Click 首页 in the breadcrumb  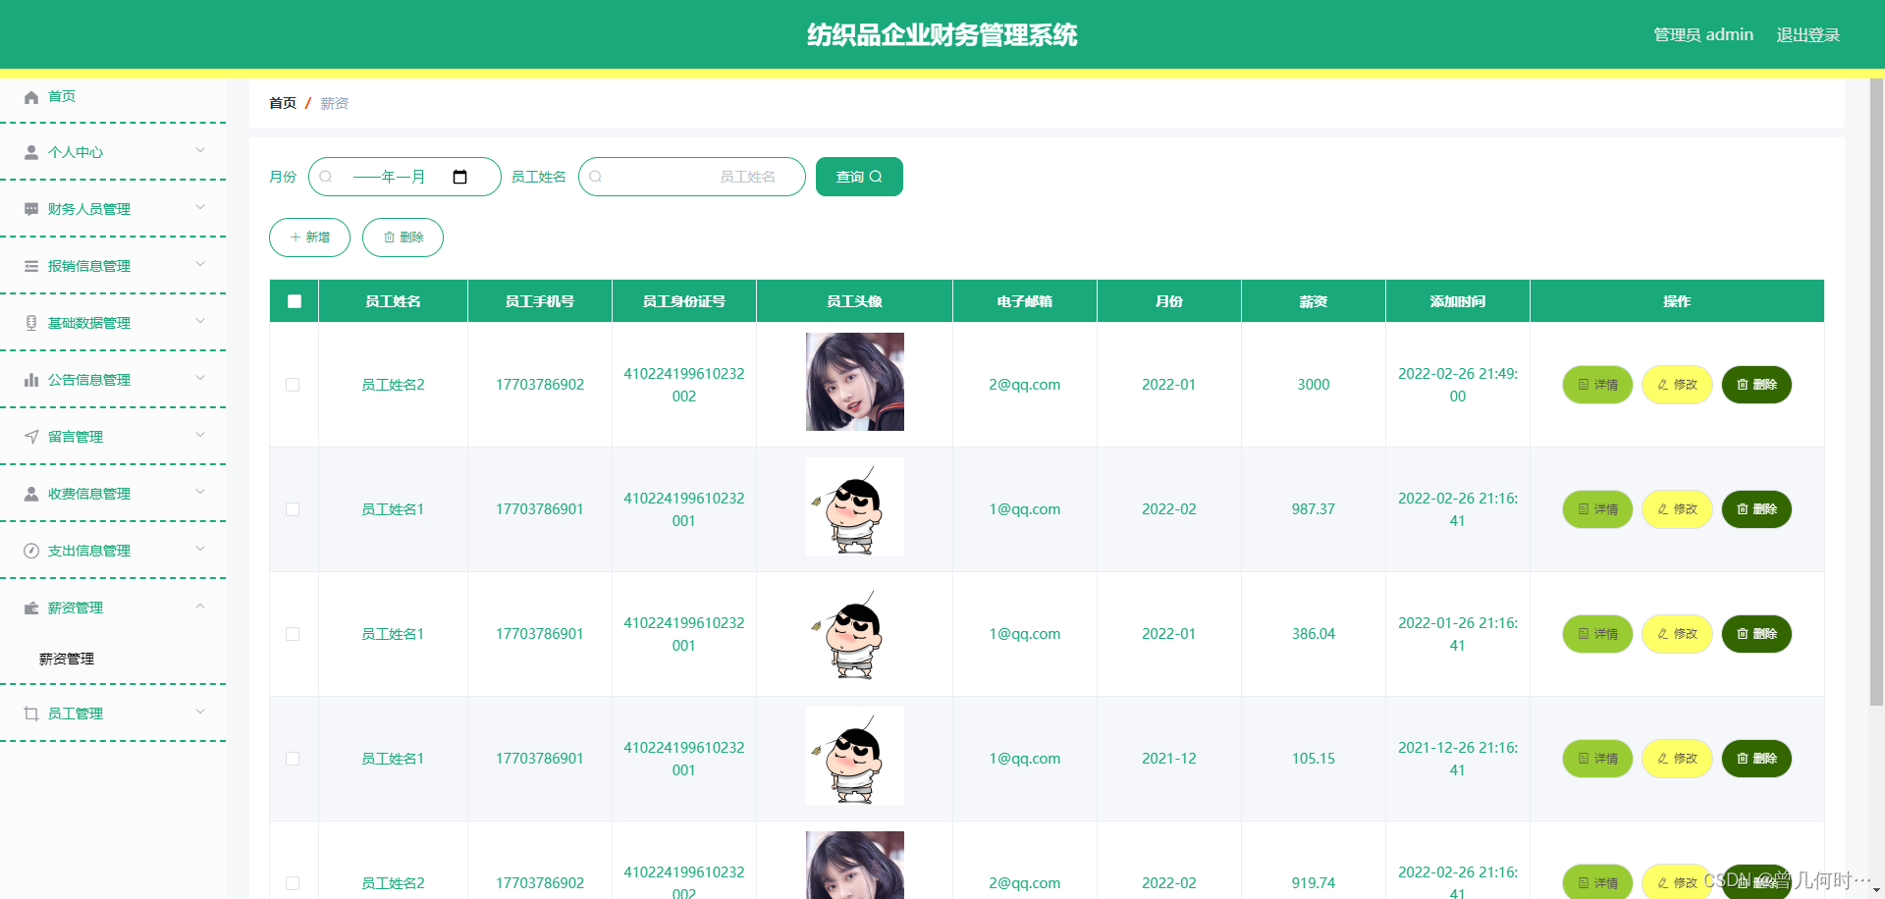(282, 103)
